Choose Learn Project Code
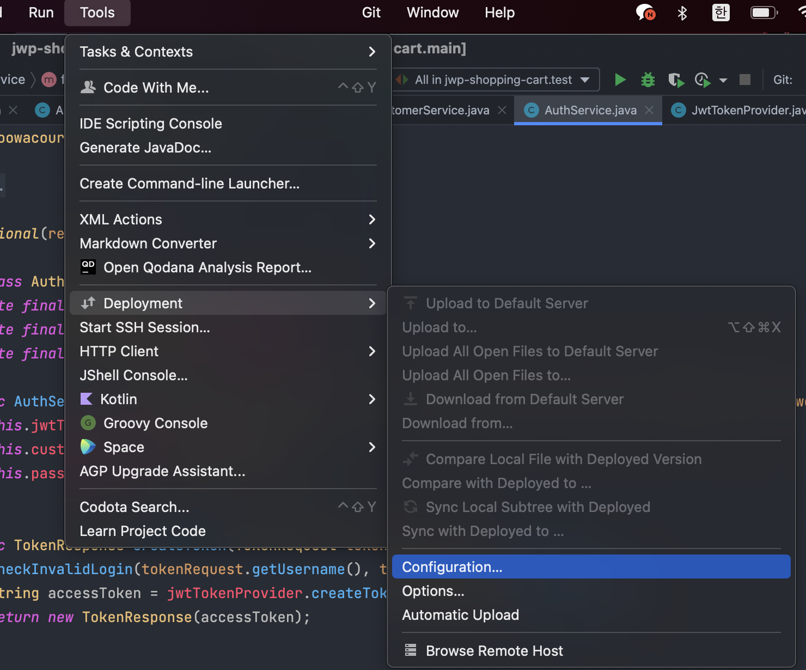 [228, 531]
